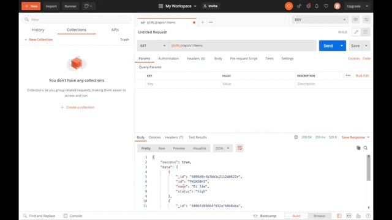Viewport: 392px width, 220px height.
Task: Click the comments icon next to pencil
Action: click(365, 32)
